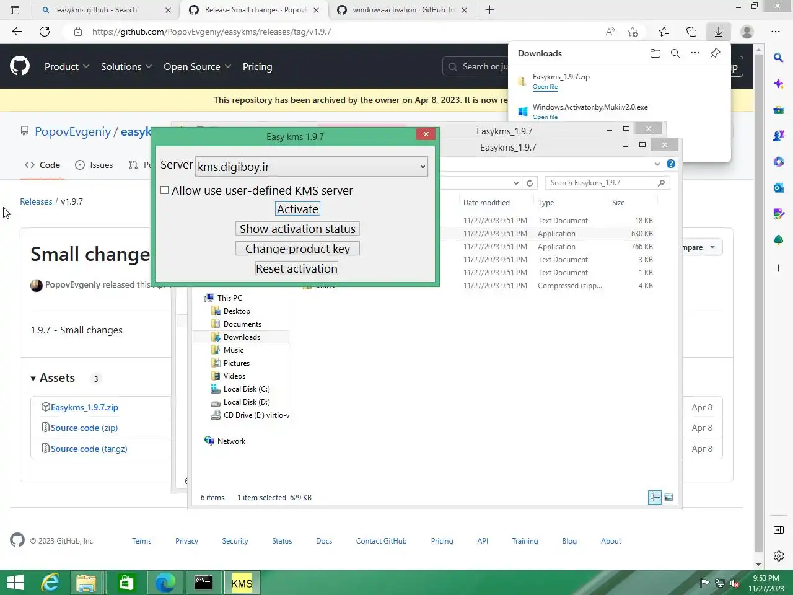The height and width of the screenshot is (595, 793).
Task: Click Change product key button
Action: pyautogui.click(x=297, y=249)
